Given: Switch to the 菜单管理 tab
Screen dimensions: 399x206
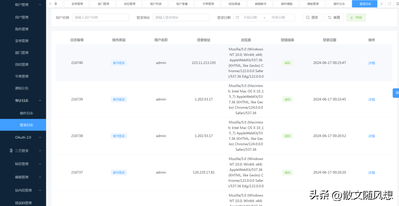Looking at the screenshot, I should [77, 4].
